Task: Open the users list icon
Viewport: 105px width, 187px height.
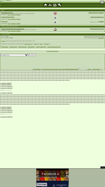Action: (x=50, y=5)
